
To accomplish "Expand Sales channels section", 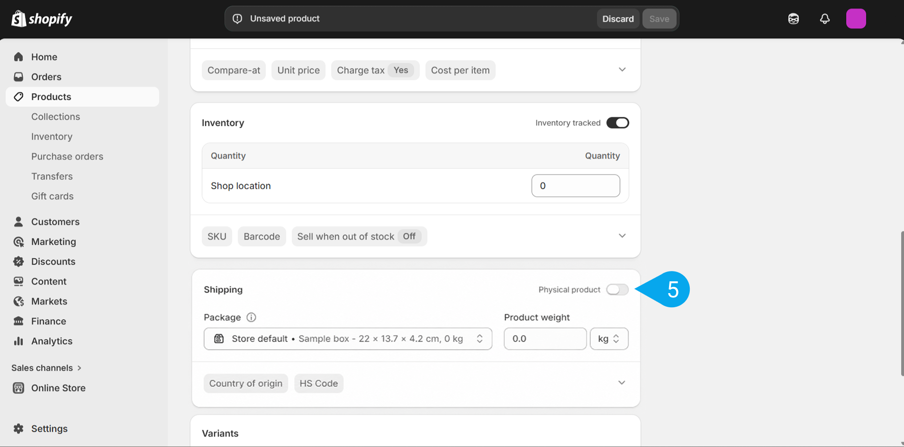I will 46,368.
